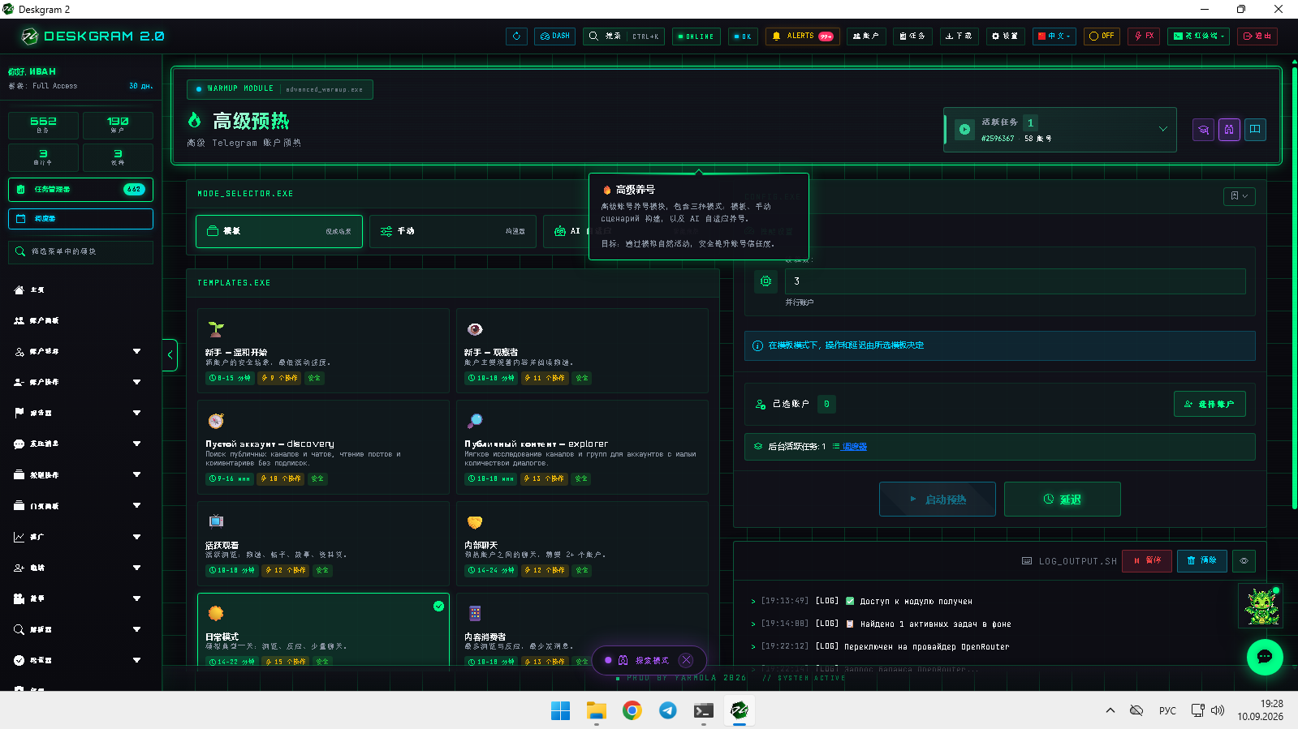Select the discovery template card
The image size is (1298, 729).
tap(323, 448)
